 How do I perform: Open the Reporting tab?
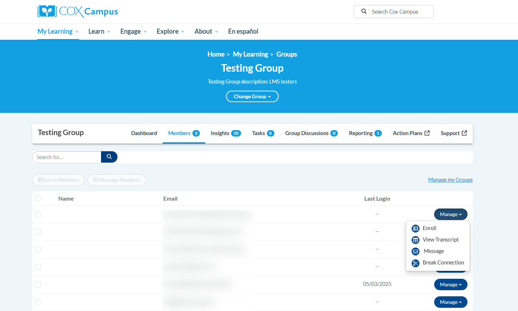[365, 133]
